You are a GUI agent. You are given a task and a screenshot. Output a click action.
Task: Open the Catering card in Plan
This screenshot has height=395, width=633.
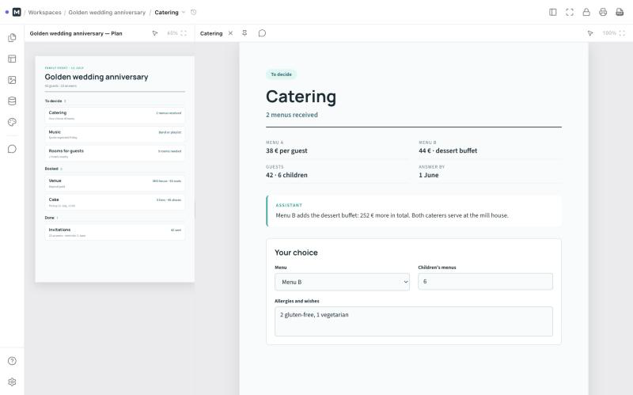click(x=115, y=115)
